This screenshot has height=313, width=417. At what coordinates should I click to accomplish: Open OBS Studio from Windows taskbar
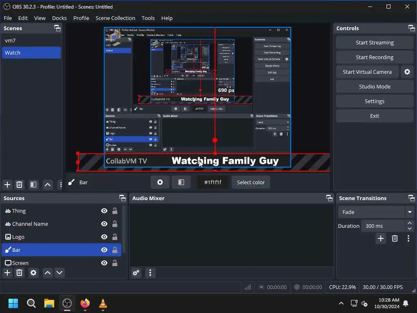click(67, 303)
